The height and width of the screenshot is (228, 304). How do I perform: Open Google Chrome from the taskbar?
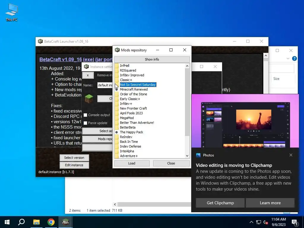[51, 222]
